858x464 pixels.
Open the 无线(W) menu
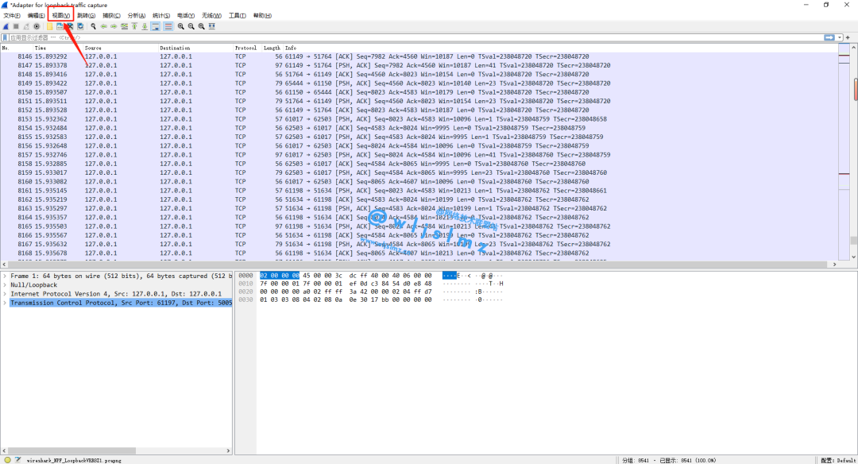[211, 15]
